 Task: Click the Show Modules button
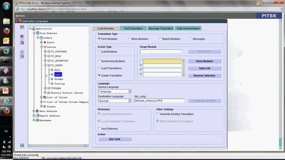(x=204, y=61)
